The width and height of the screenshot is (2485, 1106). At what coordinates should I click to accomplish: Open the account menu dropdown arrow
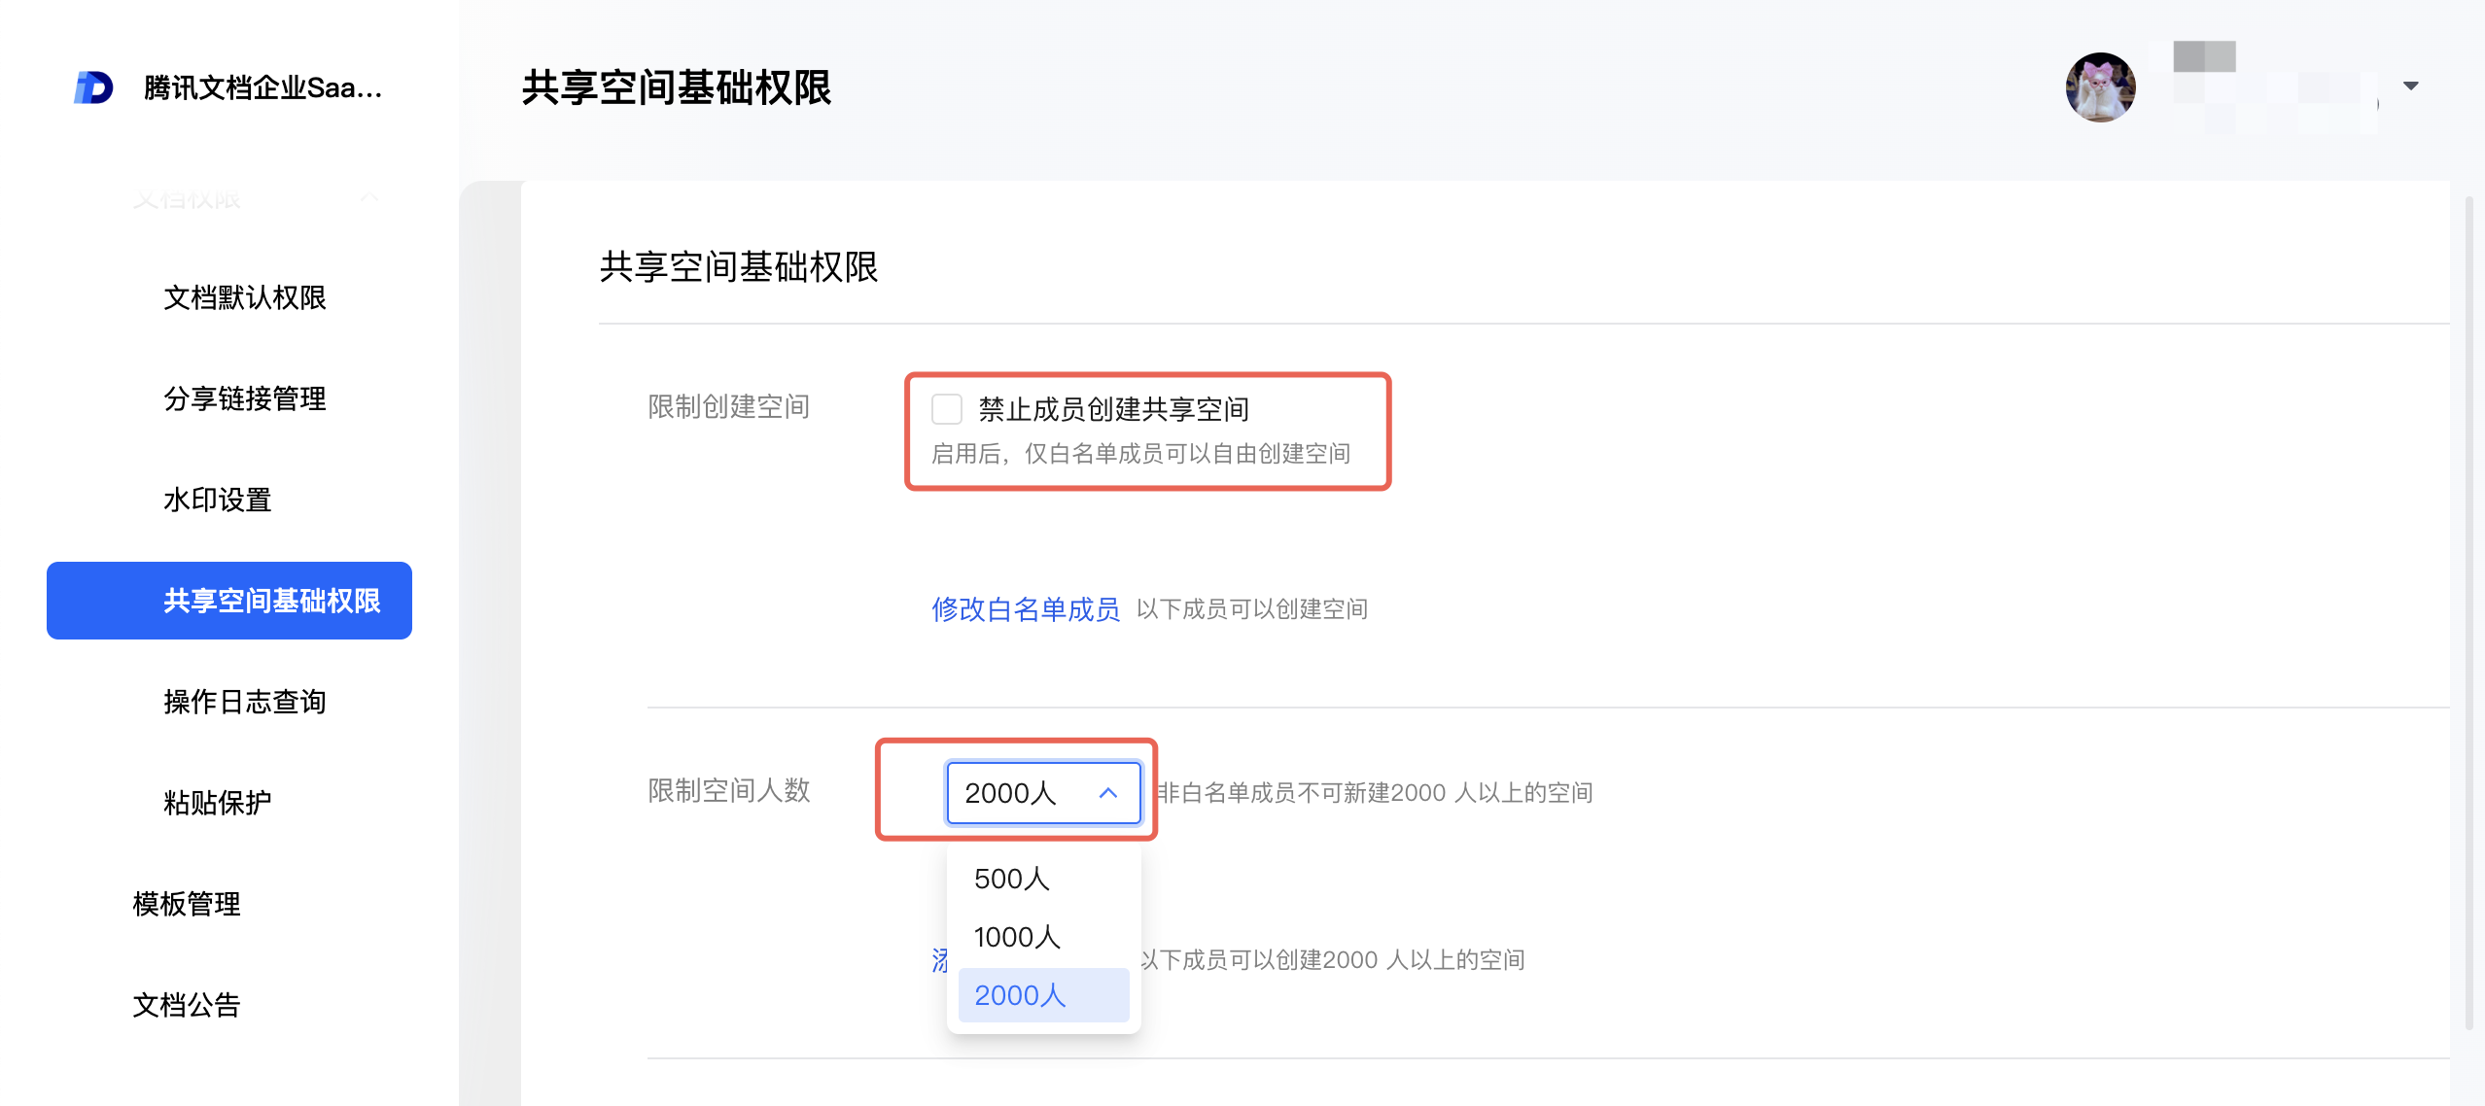tap(2410, 86)
